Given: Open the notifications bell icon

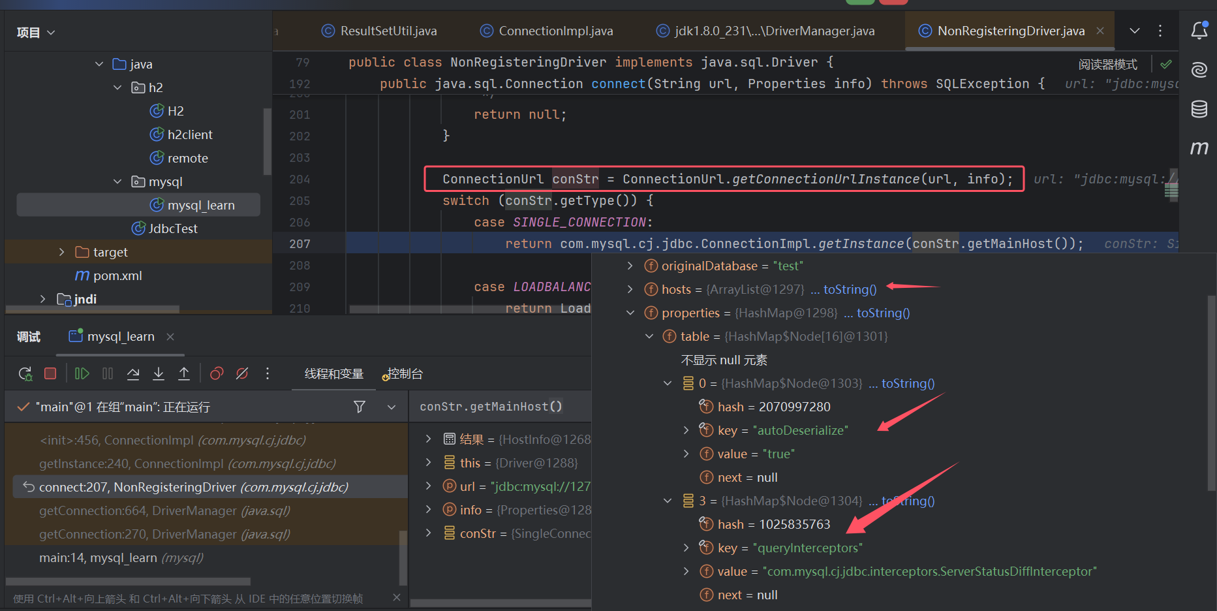Looking at the screenshot, I should click(x=1199, y=30).
